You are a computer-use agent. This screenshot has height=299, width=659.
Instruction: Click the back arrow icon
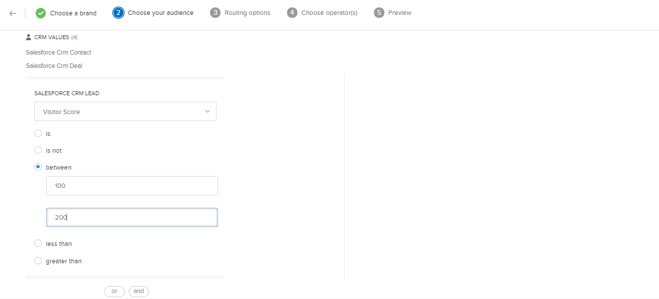13,13
